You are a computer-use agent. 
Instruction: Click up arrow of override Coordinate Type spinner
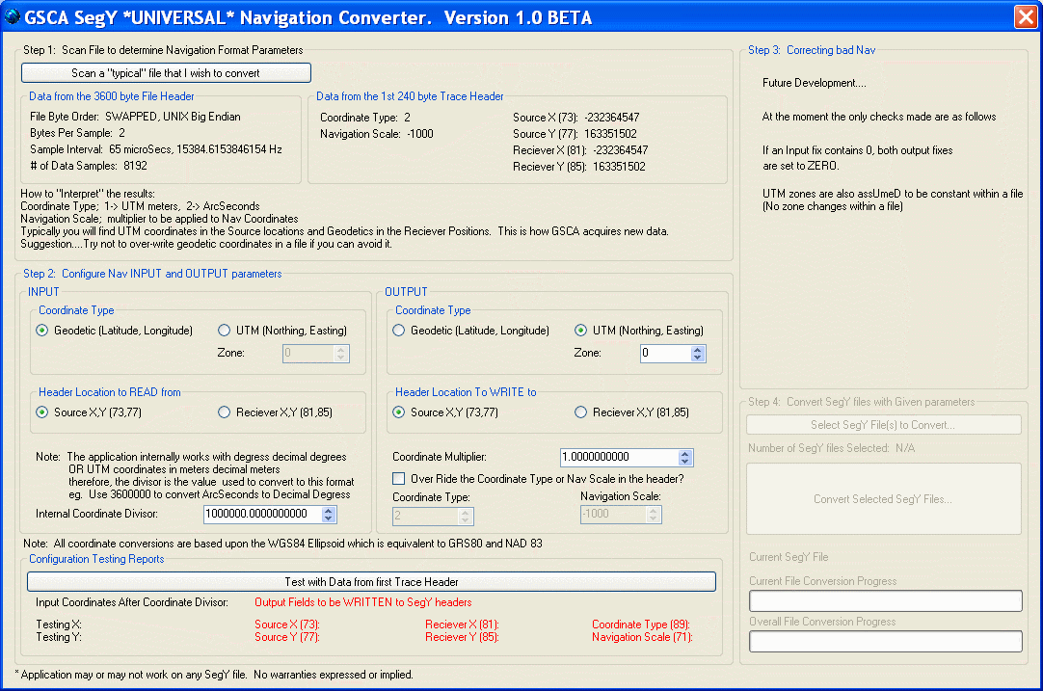465,512
